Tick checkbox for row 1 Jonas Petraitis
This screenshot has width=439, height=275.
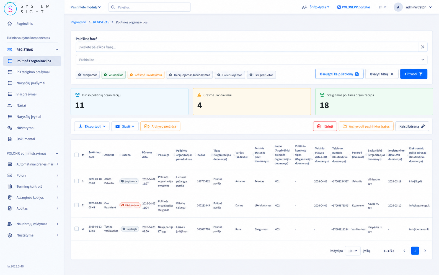click(77, 181)
